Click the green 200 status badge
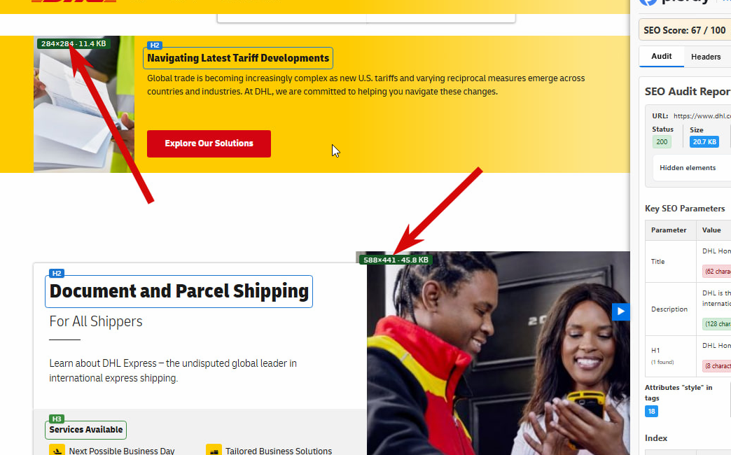This screenshot has height=455, width=731. 662,141
